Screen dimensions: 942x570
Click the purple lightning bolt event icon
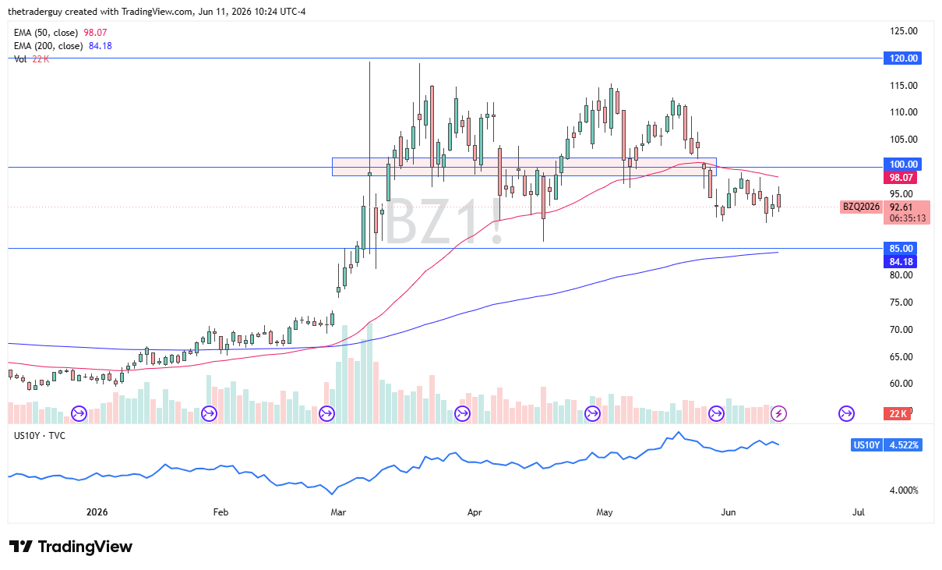[778, 413]
